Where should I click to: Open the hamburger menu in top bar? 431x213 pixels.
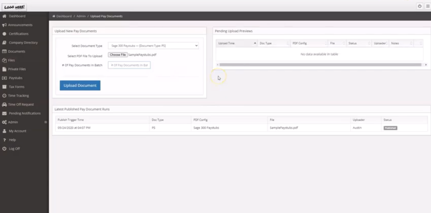point(428,6)
